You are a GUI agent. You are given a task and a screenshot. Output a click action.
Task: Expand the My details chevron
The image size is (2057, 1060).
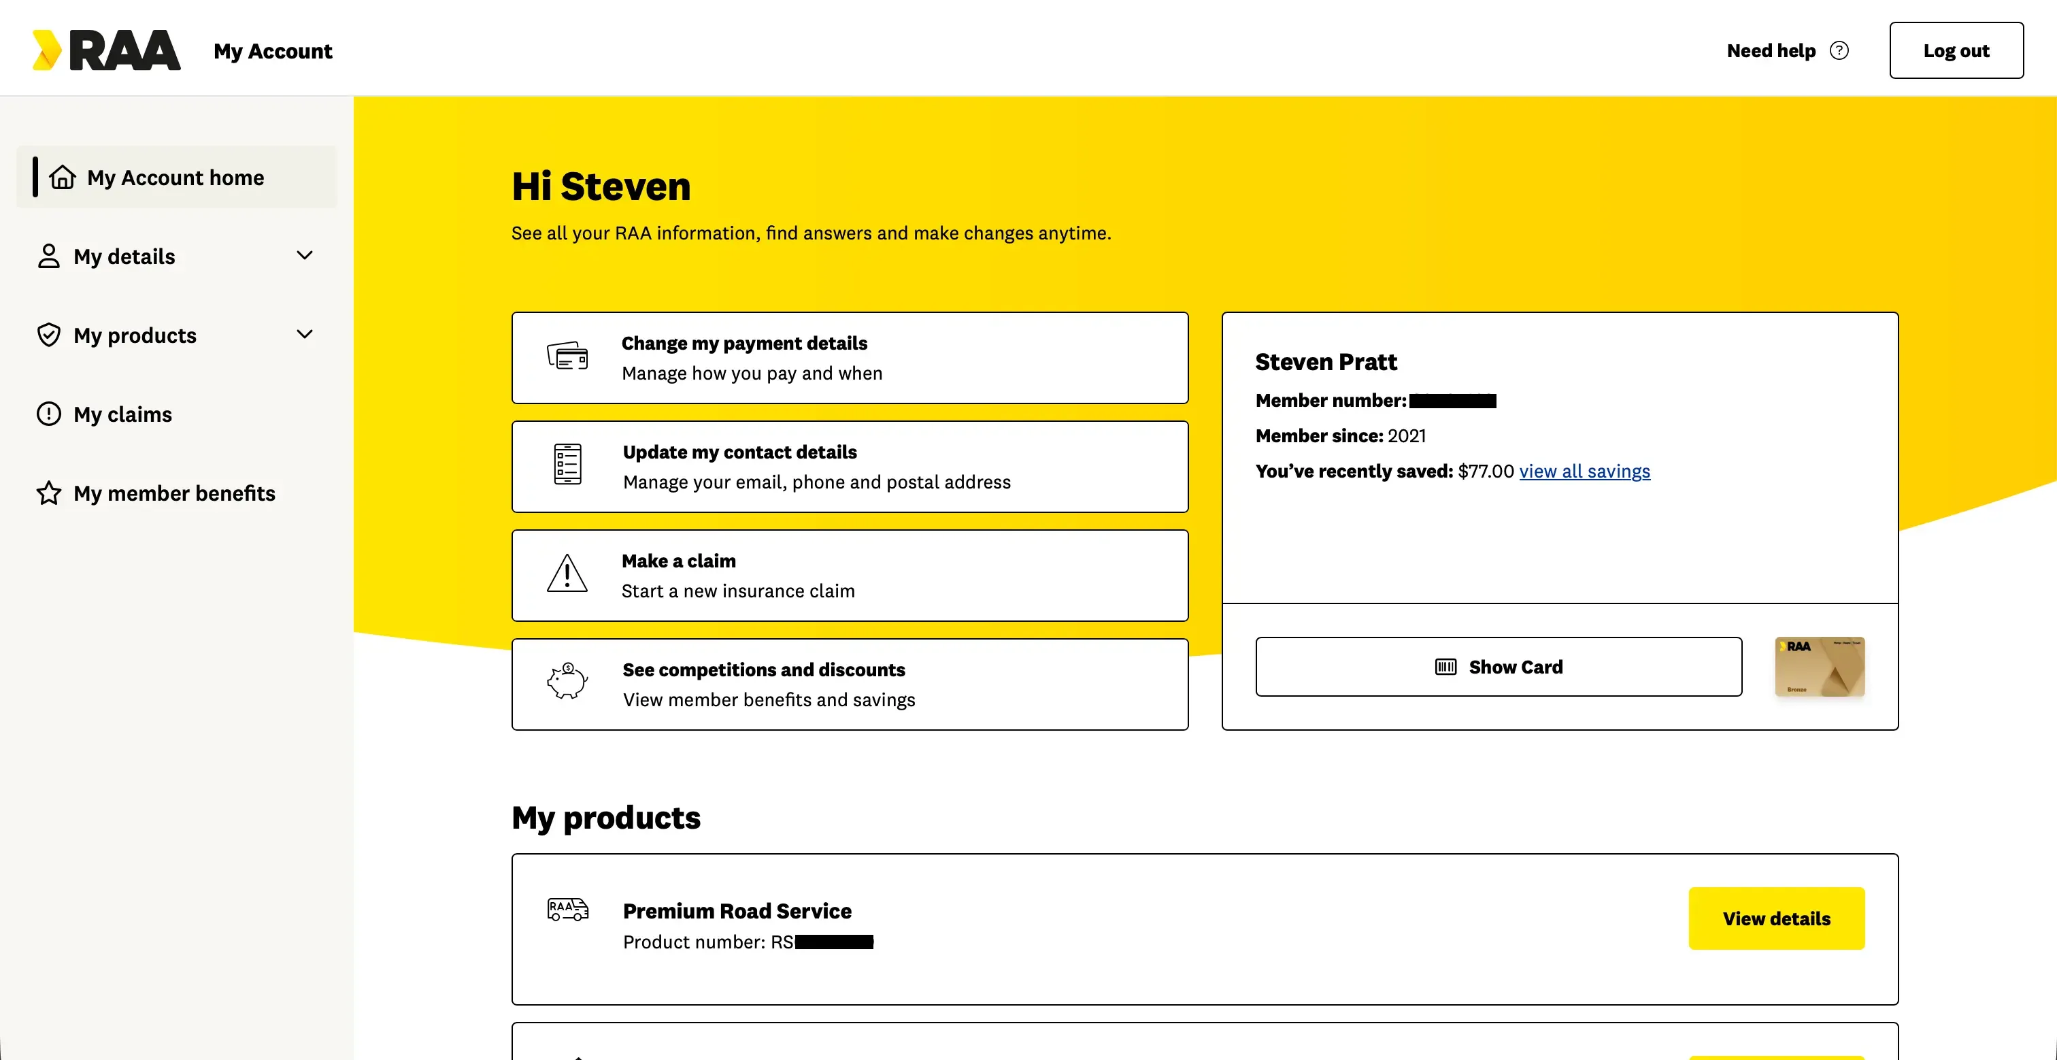click(x=304, y=256)
